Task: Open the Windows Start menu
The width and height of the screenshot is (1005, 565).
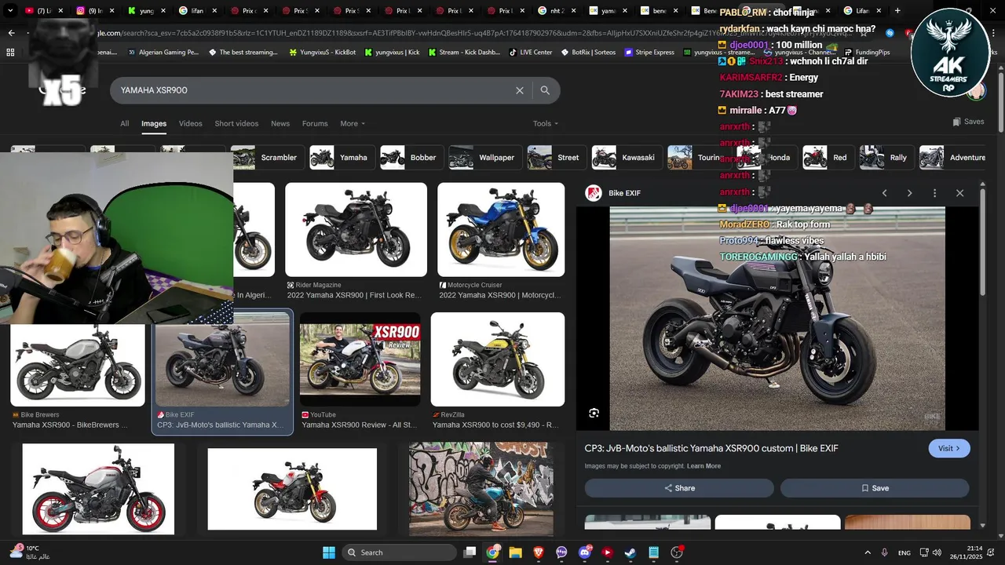Action: pyautogui.click(x=329, y=552)
